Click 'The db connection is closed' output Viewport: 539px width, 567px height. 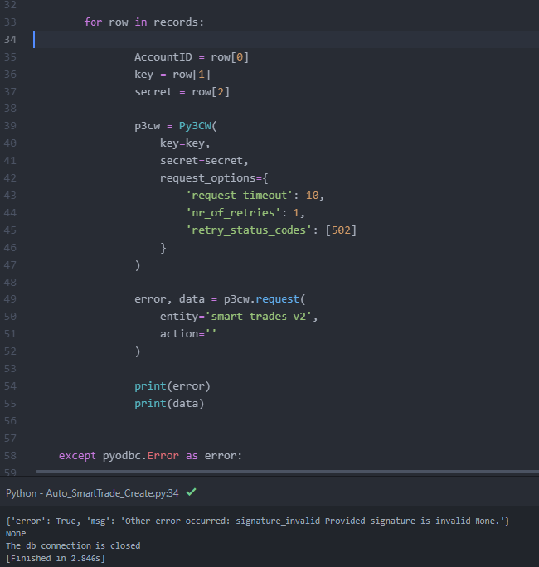73,545
